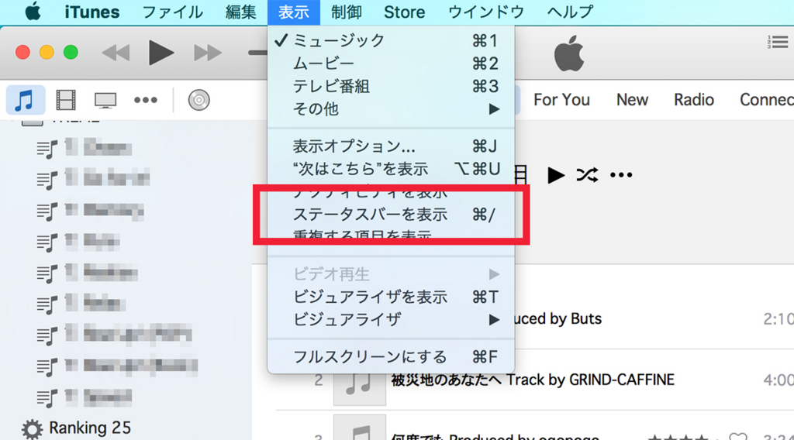Open the Apple menu
Viewport: 794px width, 440px height.
pyautogui.click(x=33, y=11)
